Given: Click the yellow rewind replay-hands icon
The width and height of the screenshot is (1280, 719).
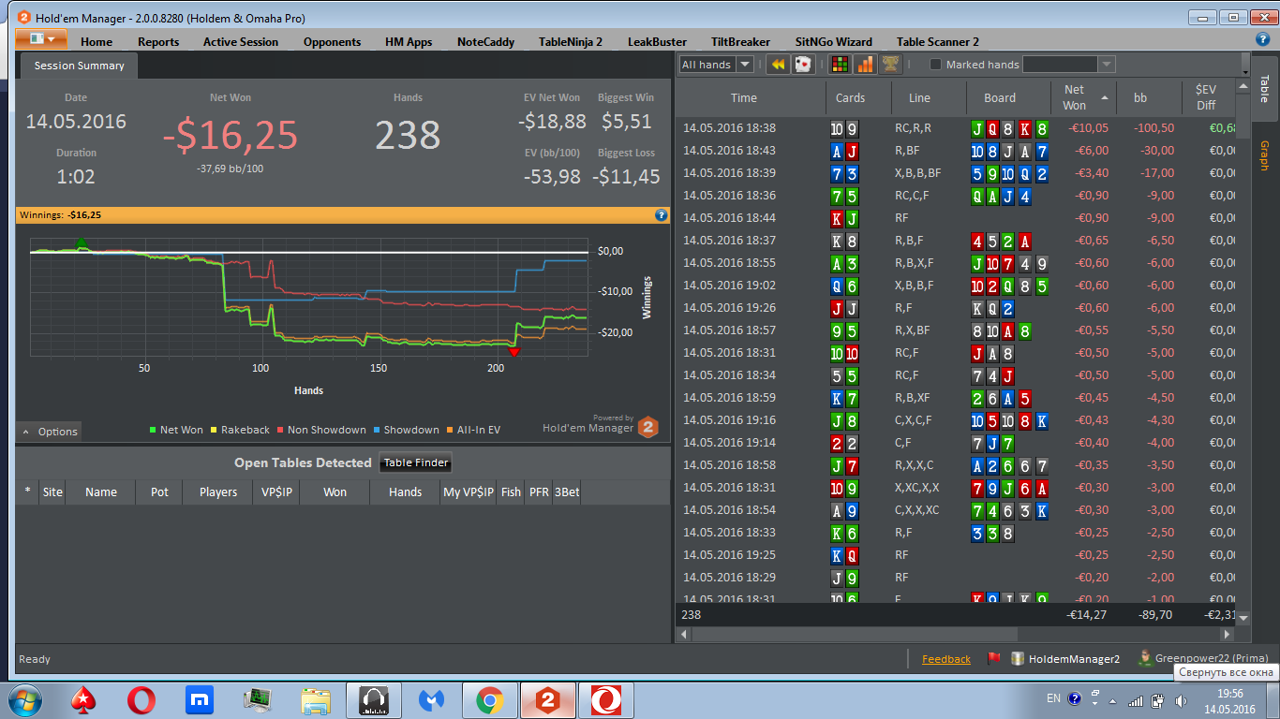Looking at the screenshot, I should (x=778, y=64).
